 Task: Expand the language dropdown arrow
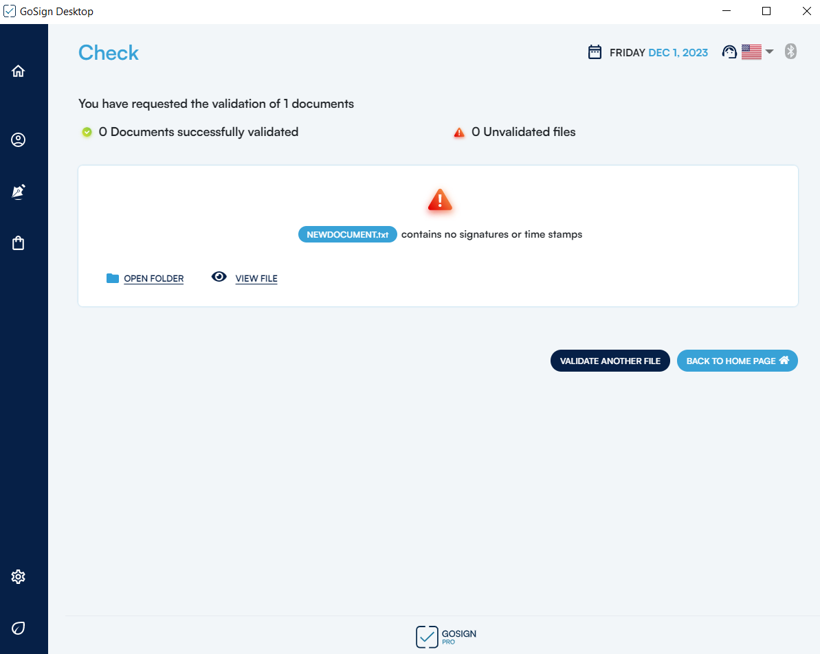(770, 52)
